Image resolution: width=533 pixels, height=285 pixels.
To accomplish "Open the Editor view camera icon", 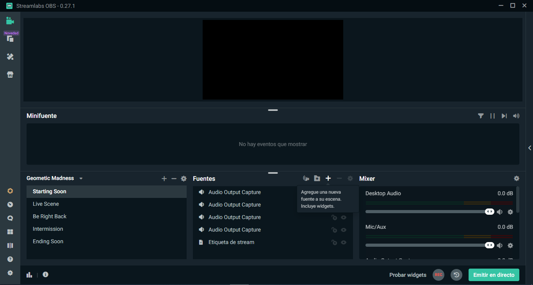I will pos(10,21).
